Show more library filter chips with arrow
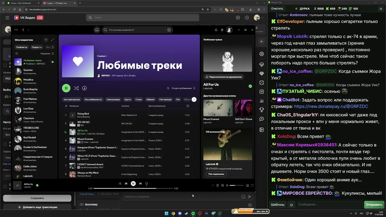 point(53,47)
